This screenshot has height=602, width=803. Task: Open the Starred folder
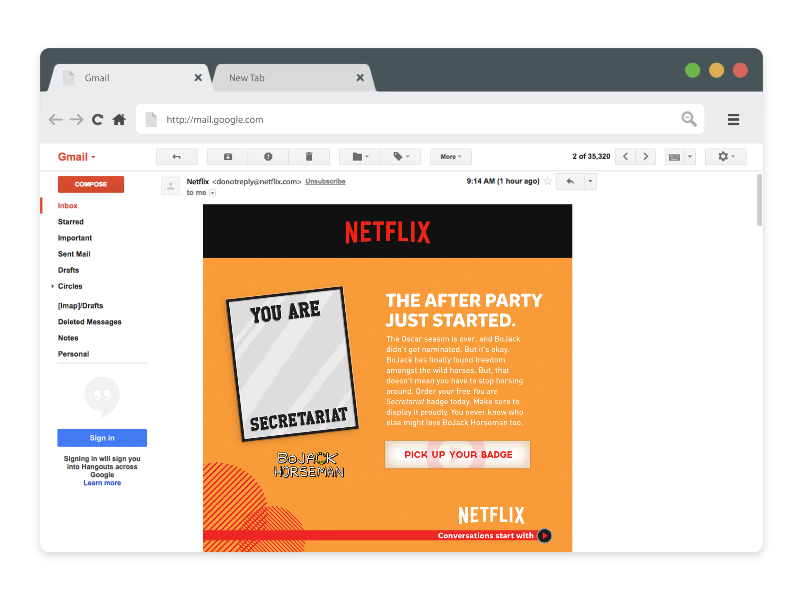coord(71,222)
